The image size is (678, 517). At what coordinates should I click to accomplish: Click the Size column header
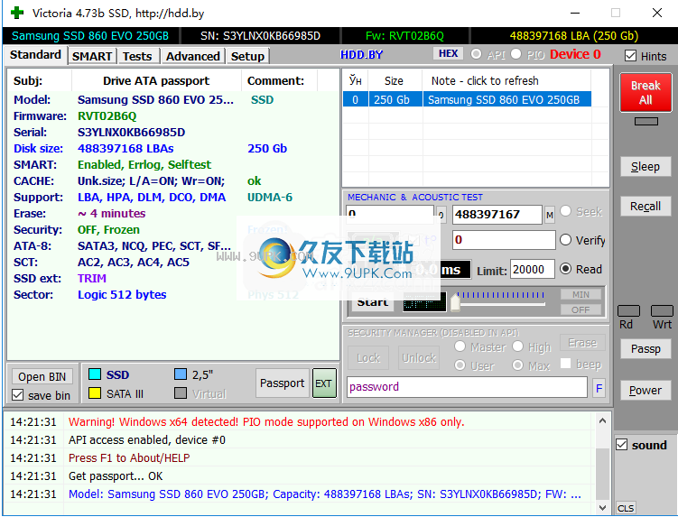[394, 81]
